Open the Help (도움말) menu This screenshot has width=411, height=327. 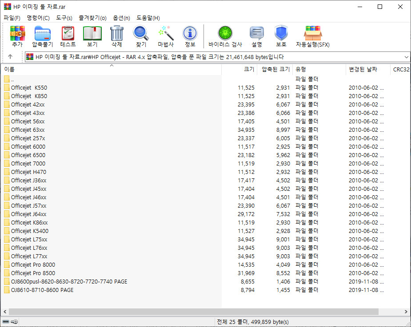tap(148, 18)
